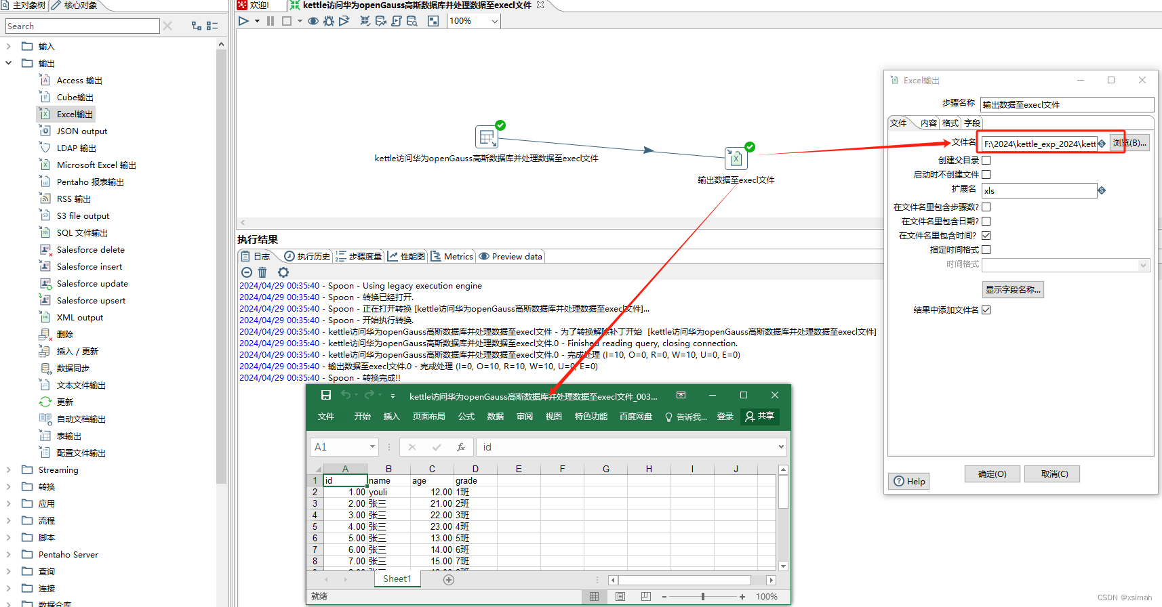
Task: Switch to the 字段 tab in Excel output dialog
Action: 972,123
